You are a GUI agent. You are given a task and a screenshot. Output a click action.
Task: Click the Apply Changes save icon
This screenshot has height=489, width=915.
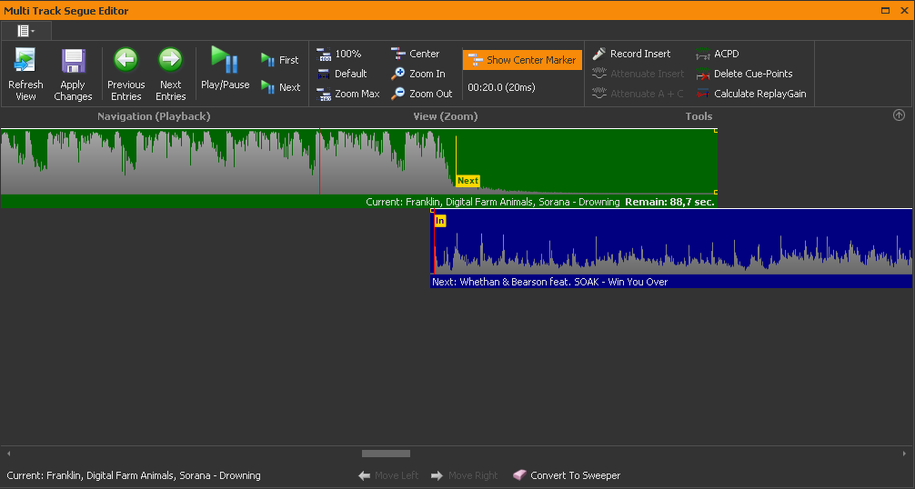click(x=73, y=62)
